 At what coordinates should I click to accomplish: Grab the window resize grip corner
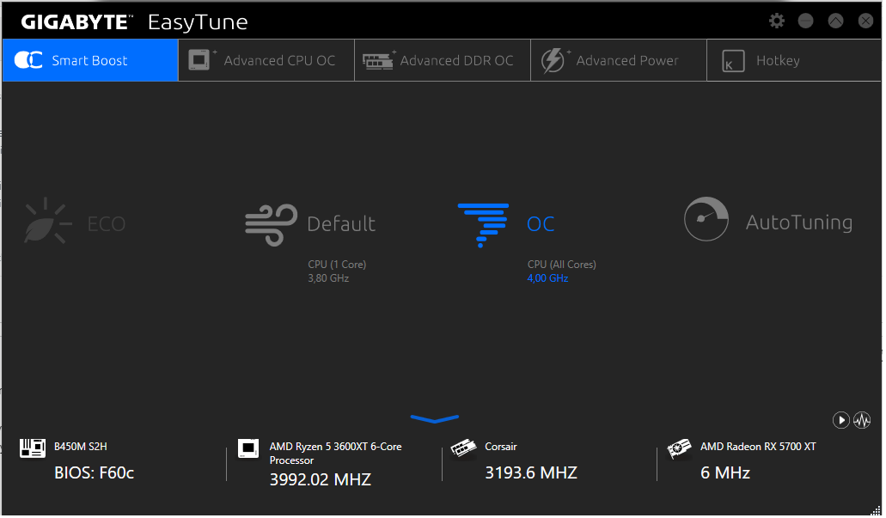click(x=876, y=510)
